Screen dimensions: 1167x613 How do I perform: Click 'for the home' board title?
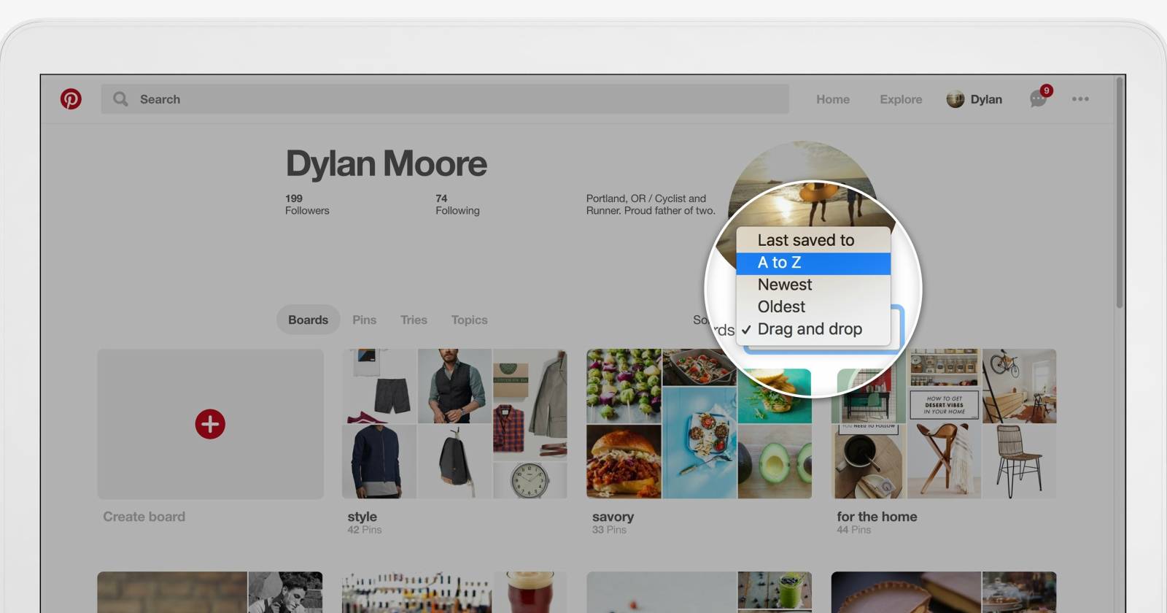tap(877, 517)
